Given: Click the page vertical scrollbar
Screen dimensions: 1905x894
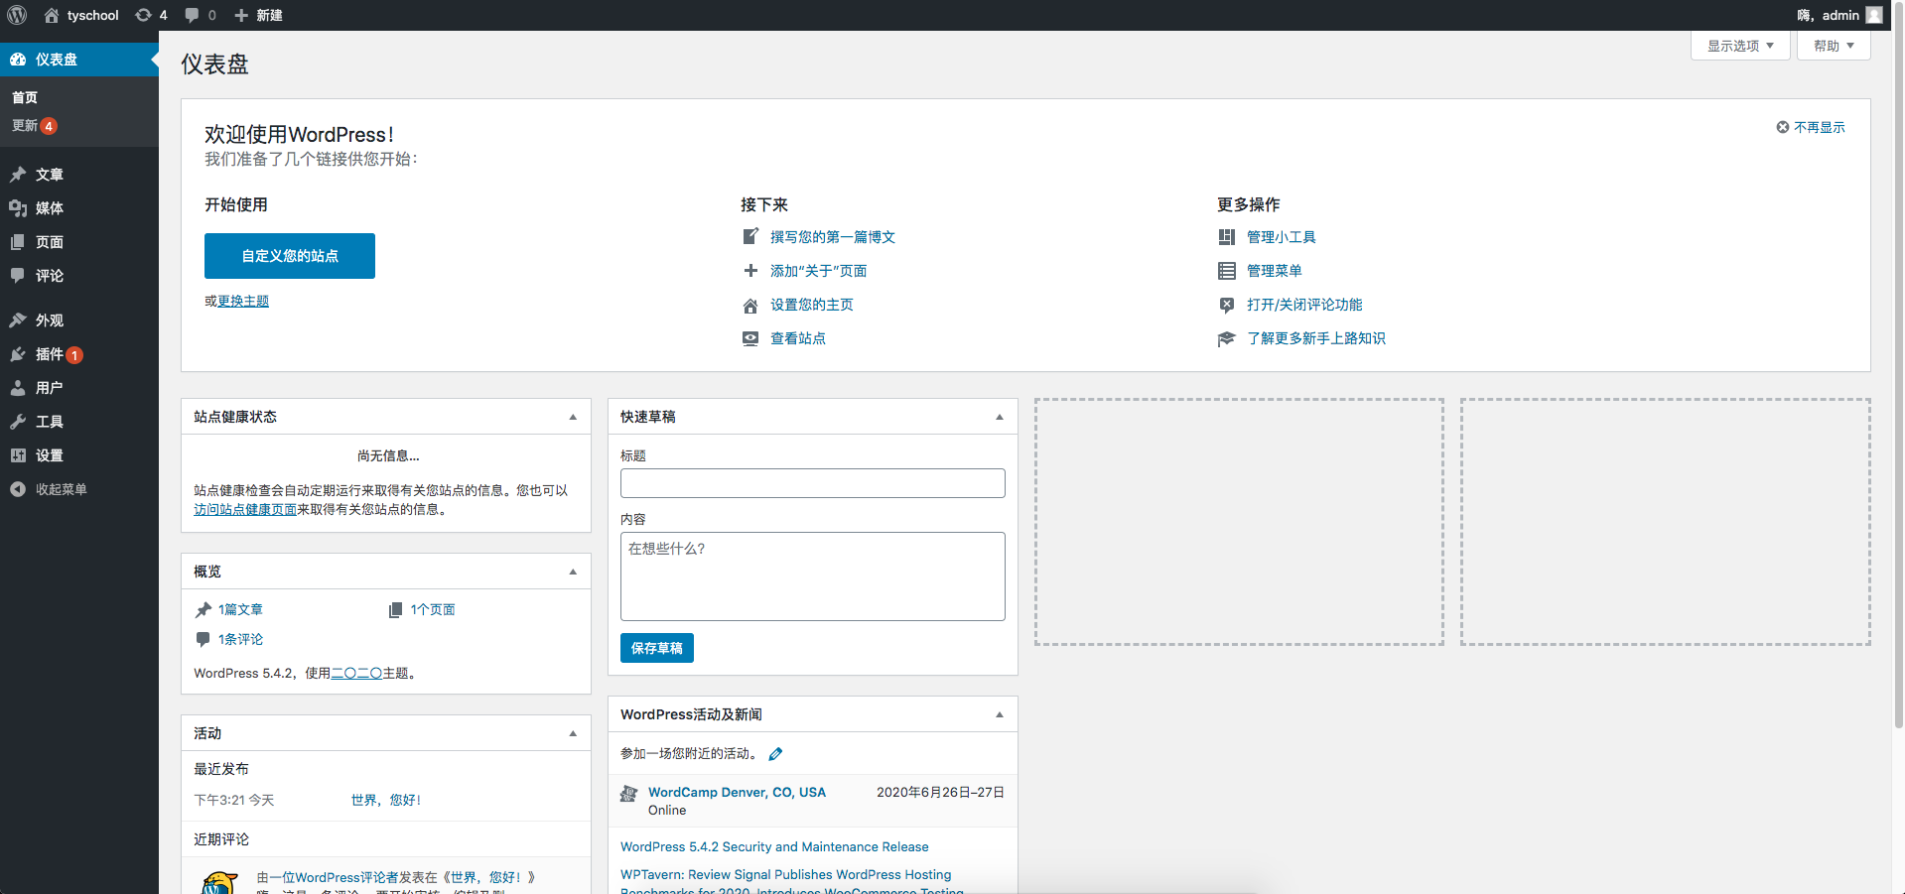Looking at the screenshot, I should [1898, 397].
